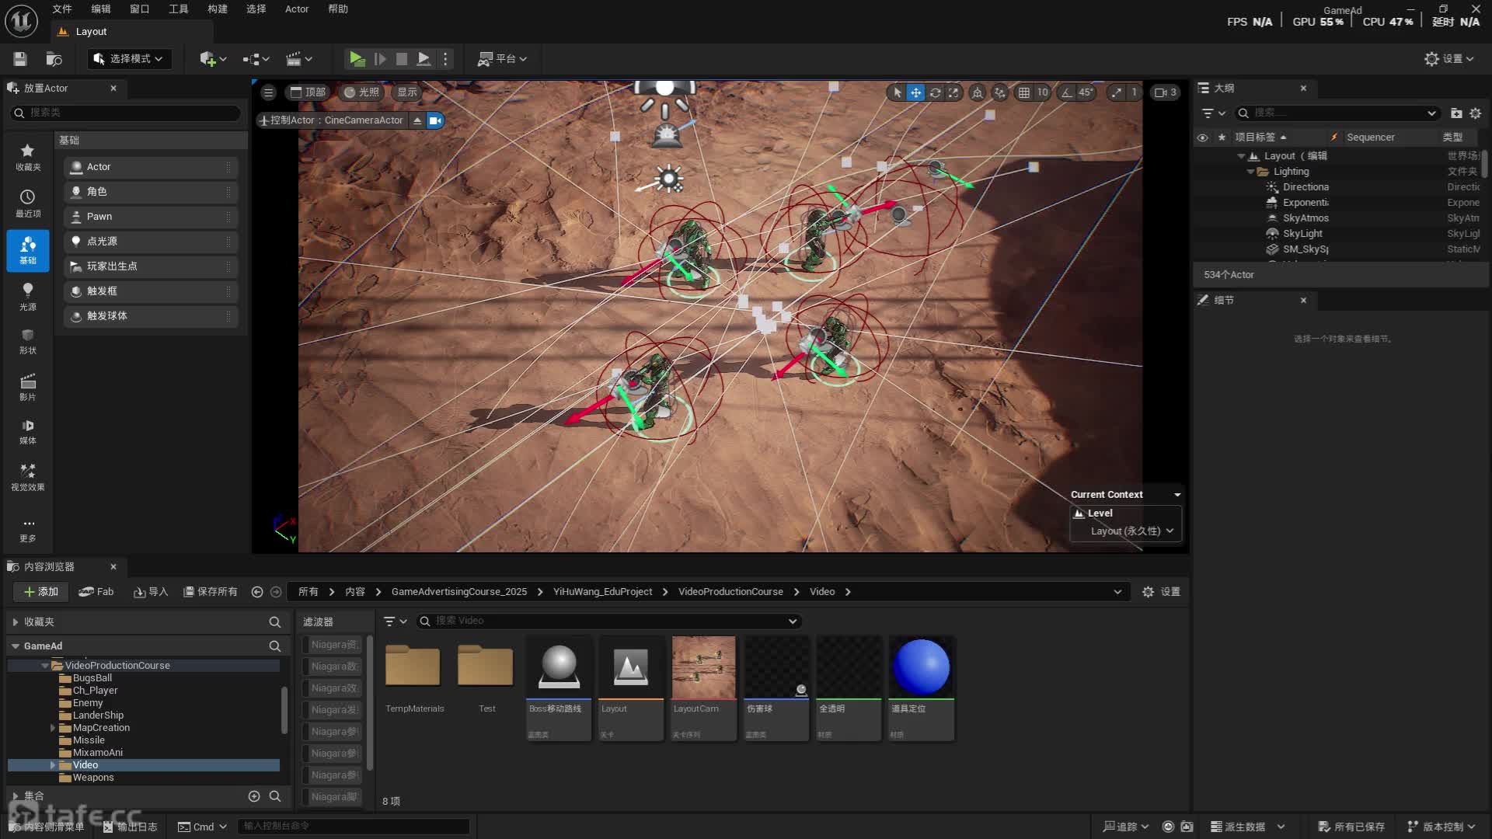The image size is (1492, 839).
Task: Toggle the visibility eye column in Outliner
Action: [1202, 138]
